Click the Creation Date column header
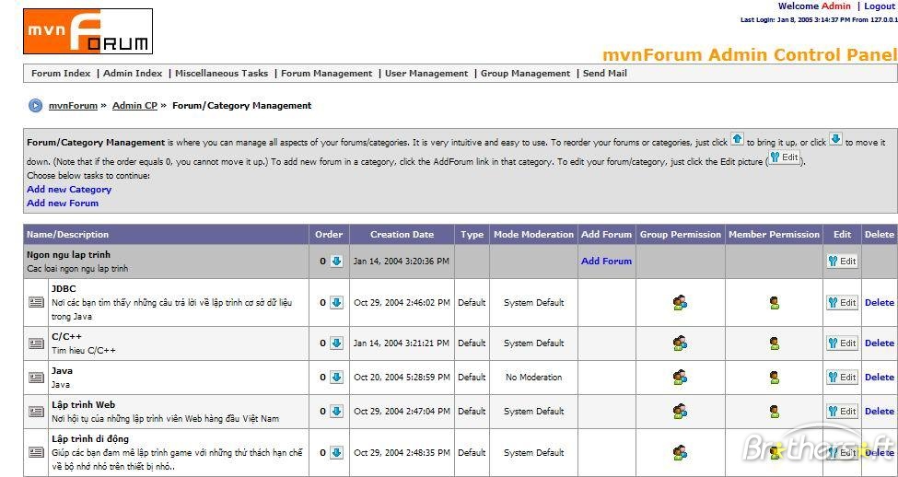This screenshot has width=898, height=477. (x=402, y=234)
